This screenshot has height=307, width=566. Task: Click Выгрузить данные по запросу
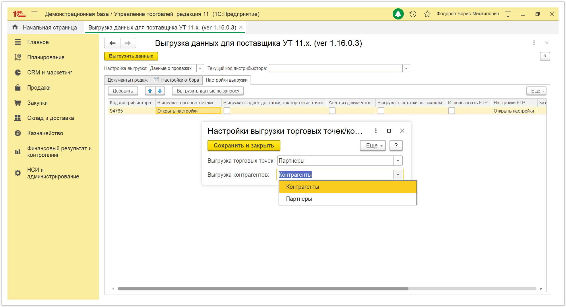(x=208, y=91)
